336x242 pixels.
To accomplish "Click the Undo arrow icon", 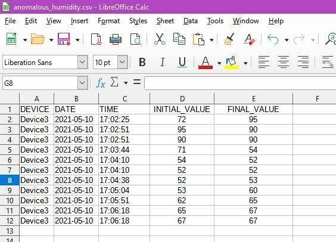I will pyautogui.click(x=273, y=39).
